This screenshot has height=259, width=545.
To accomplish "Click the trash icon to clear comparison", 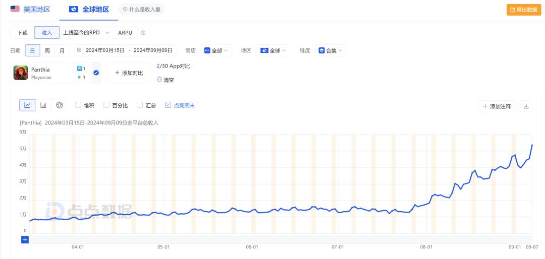I will pyautogui.click(x=159, y=79).
